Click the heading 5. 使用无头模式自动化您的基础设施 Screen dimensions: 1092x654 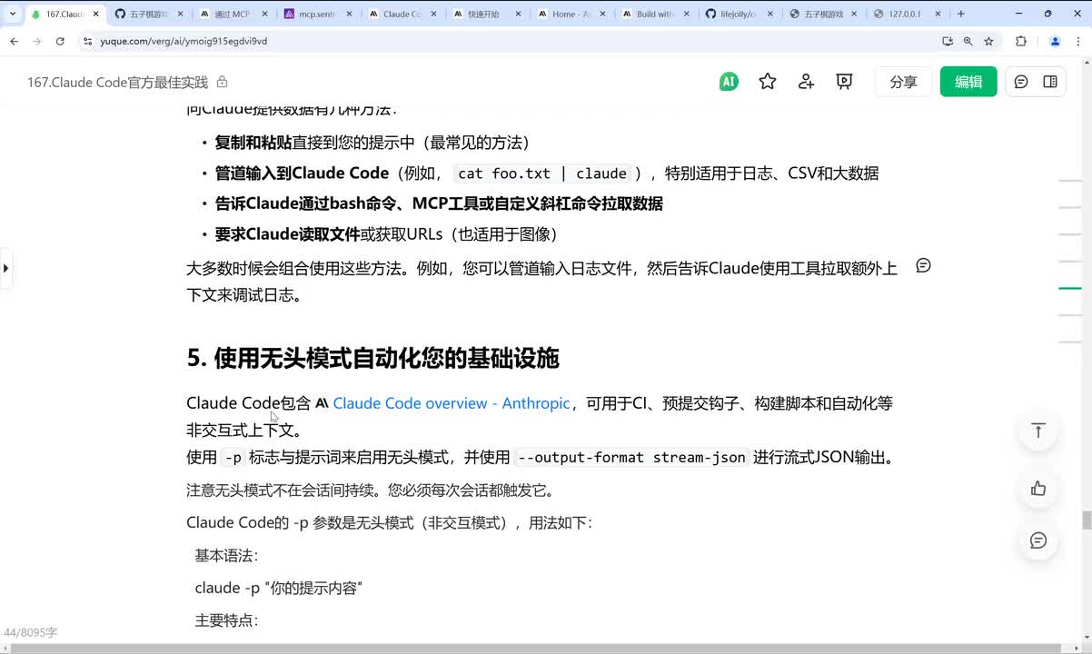click(x=372, y=358)
